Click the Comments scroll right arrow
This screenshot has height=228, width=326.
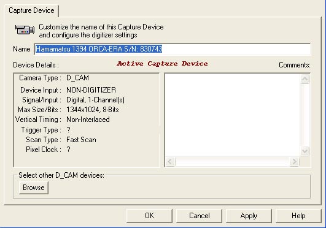[x=295, y=162]
